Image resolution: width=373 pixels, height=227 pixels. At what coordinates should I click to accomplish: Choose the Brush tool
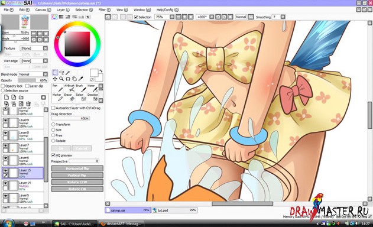81,88
